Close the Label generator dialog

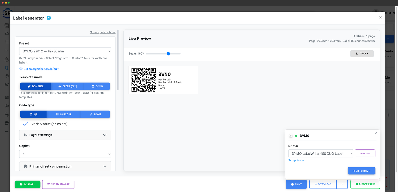click(380, 18)
